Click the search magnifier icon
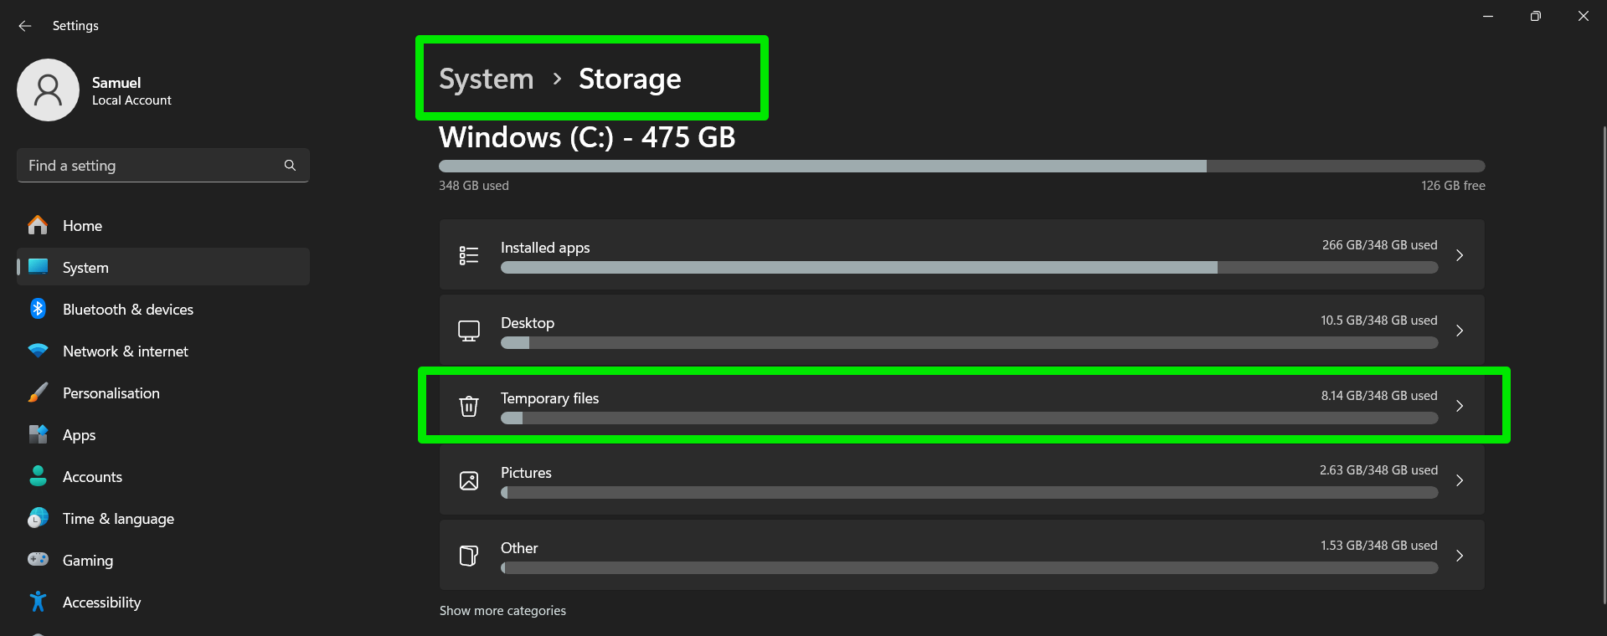The height and width of the screenshot is (636, 1607). point(290,166)
